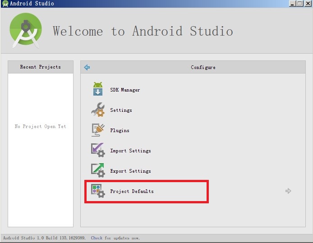Expand Project Defaults with the right arrow
The height and width of the screenshot is (243, 313).
288,191
